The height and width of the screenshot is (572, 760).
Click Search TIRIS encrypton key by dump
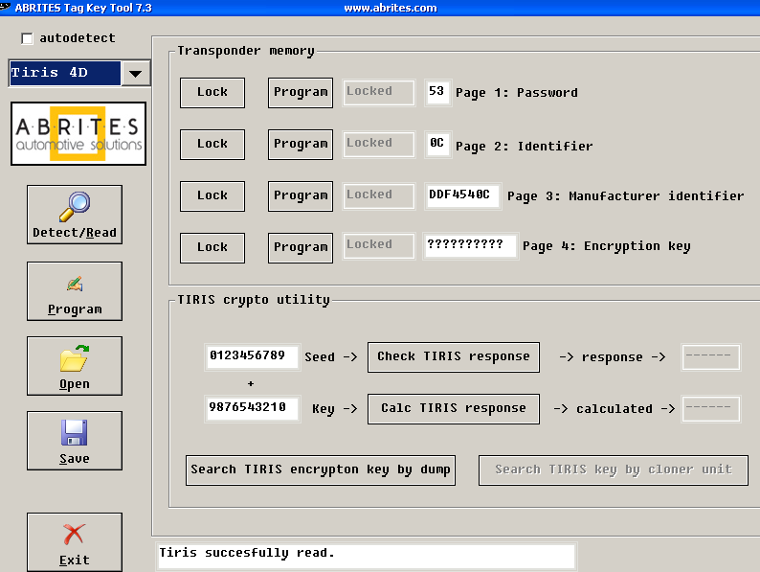[321, 470]
